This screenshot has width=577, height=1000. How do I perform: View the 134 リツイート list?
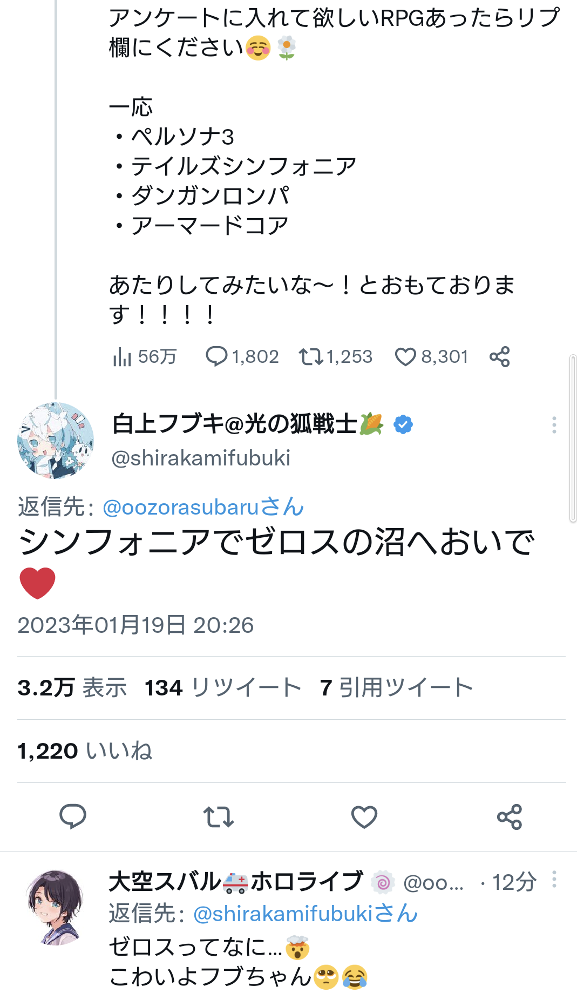(x=223, y=688)
